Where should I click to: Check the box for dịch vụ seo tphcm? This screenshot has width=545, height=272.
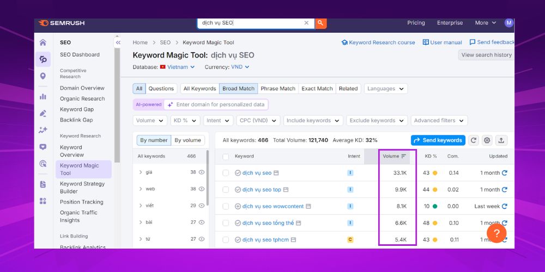[226, 240]
